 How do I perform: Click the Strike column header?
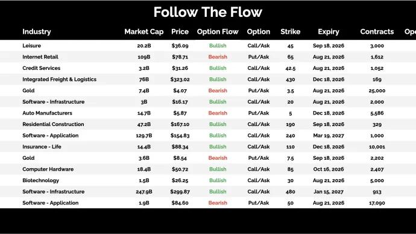coord(290,31)
